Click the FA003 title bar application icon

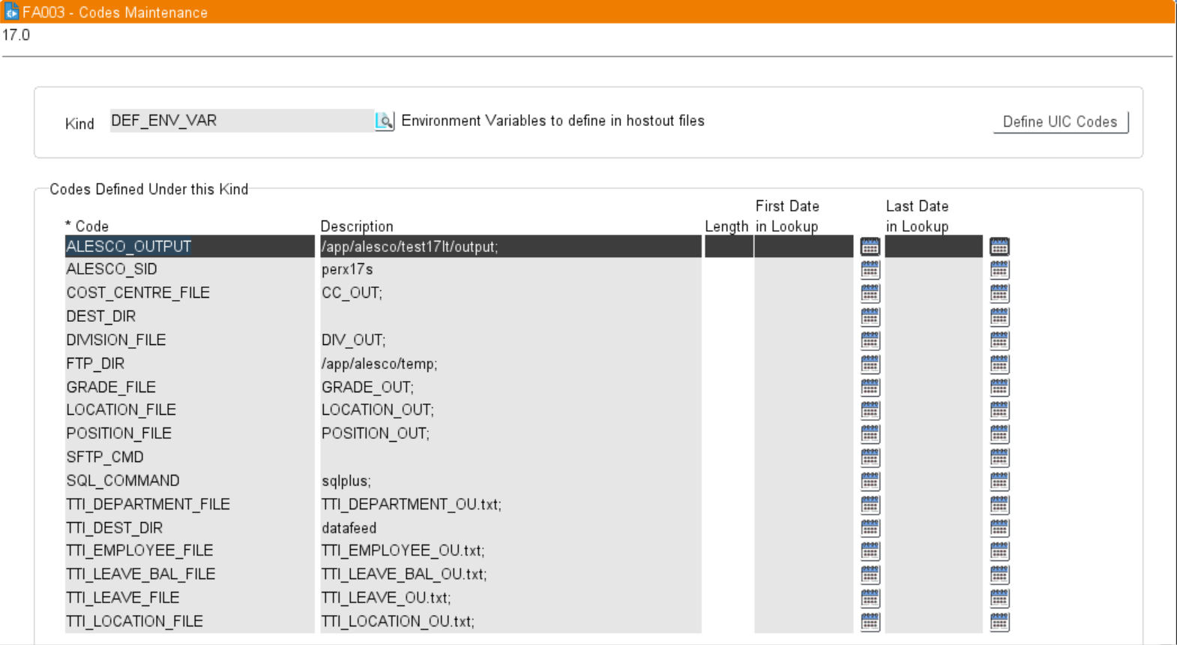[11, 11]
